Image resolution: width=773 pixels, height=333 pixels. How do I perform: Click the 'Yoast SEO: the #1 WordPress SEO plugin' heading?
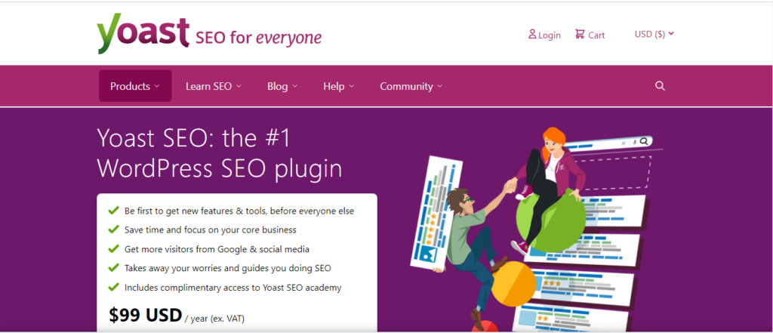tap(220, 153)
